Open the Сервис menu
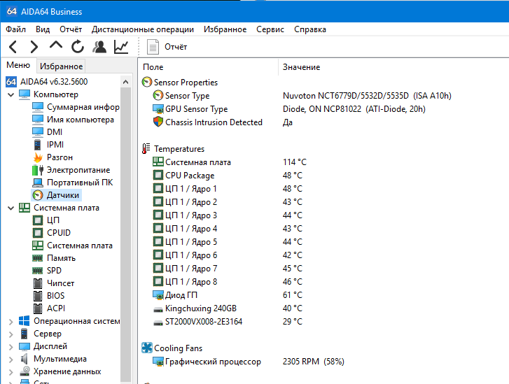 click(270, 29)
